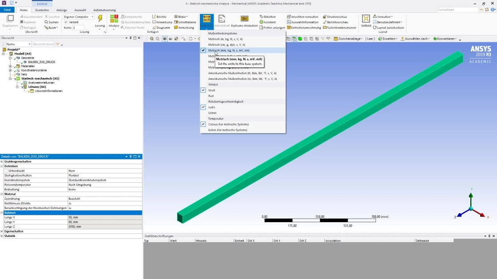Screen dimensions: 497x279
Task: Click the Schnellstart search field
Action: 458,10
